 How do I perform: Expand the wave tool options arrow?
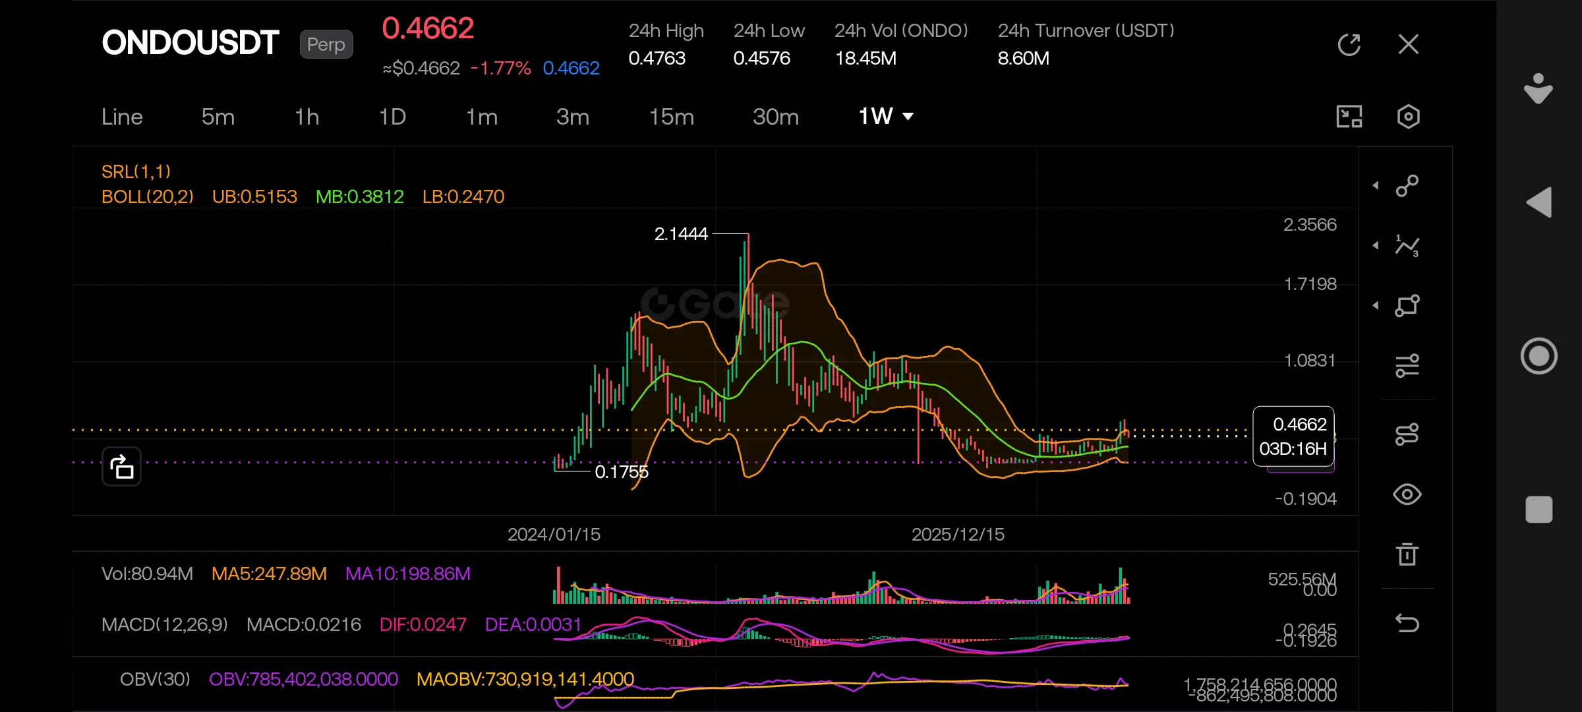1376,245
